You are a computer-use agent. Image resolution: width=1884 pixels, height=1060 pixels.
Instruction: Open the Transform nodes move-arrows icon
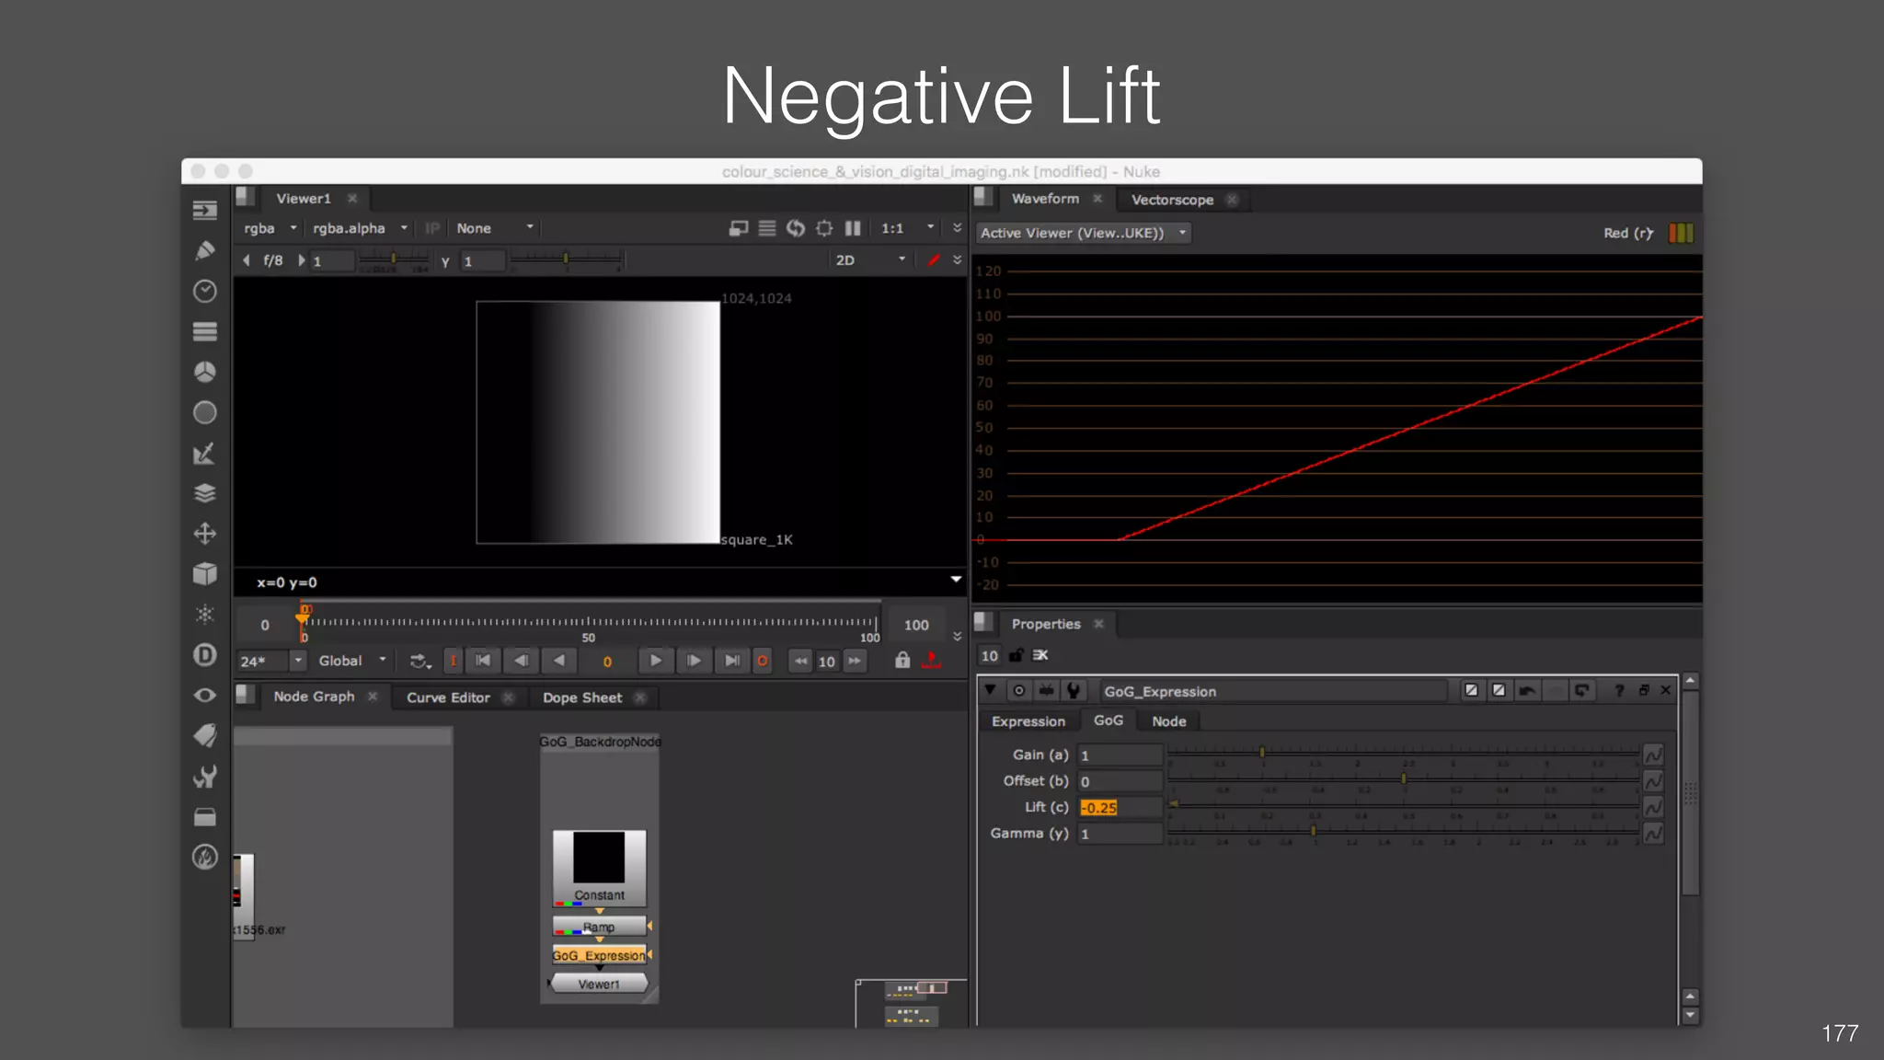click(204, 534)
